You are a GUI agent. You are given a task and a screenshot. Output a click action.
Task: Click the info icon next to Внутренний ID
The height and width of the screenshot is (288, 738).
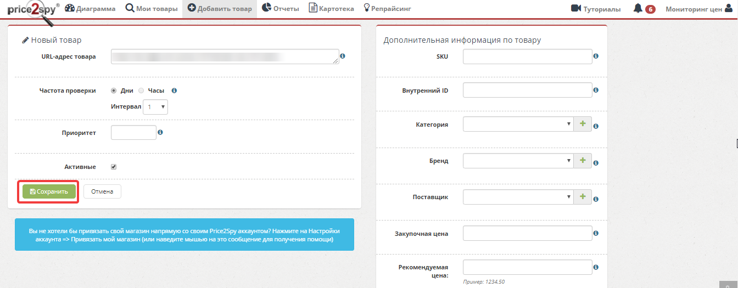(x=596, y=90)
